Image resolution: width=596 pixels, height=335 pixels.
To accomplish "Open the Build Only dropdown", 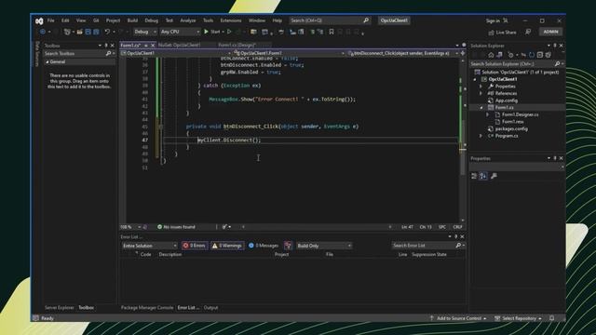I will (324, 246).
